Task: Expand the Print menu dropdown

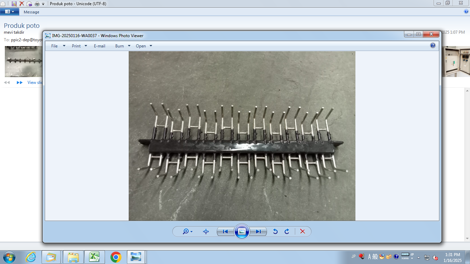Action: click(79, 46)
